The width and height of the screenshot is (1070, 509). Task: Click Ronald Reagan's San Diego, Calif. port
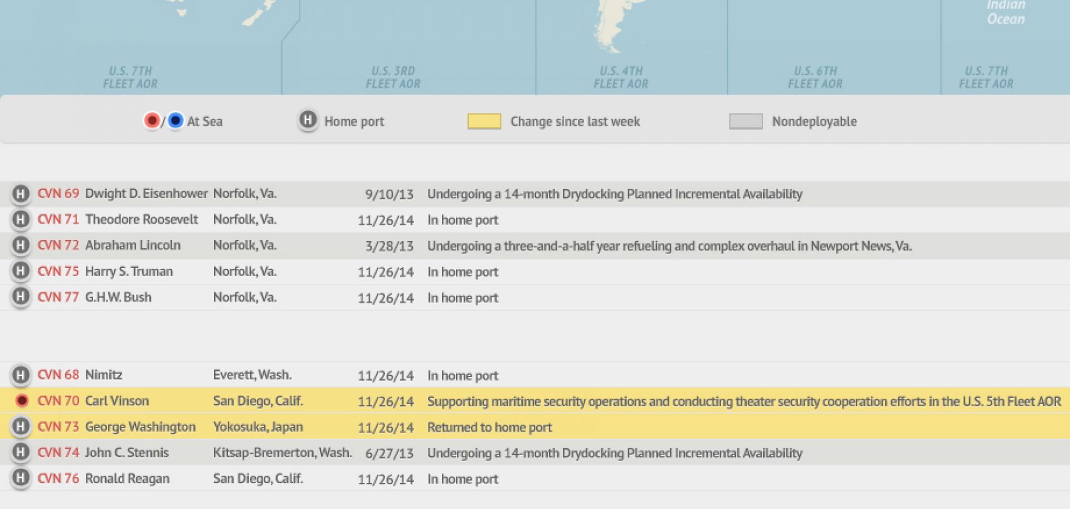pyautogui.click(x=257, y=478)
